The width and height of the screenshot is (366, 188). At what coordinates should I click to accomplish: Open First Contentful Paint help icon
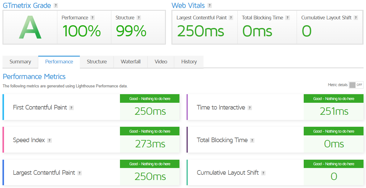pos(72,108)
